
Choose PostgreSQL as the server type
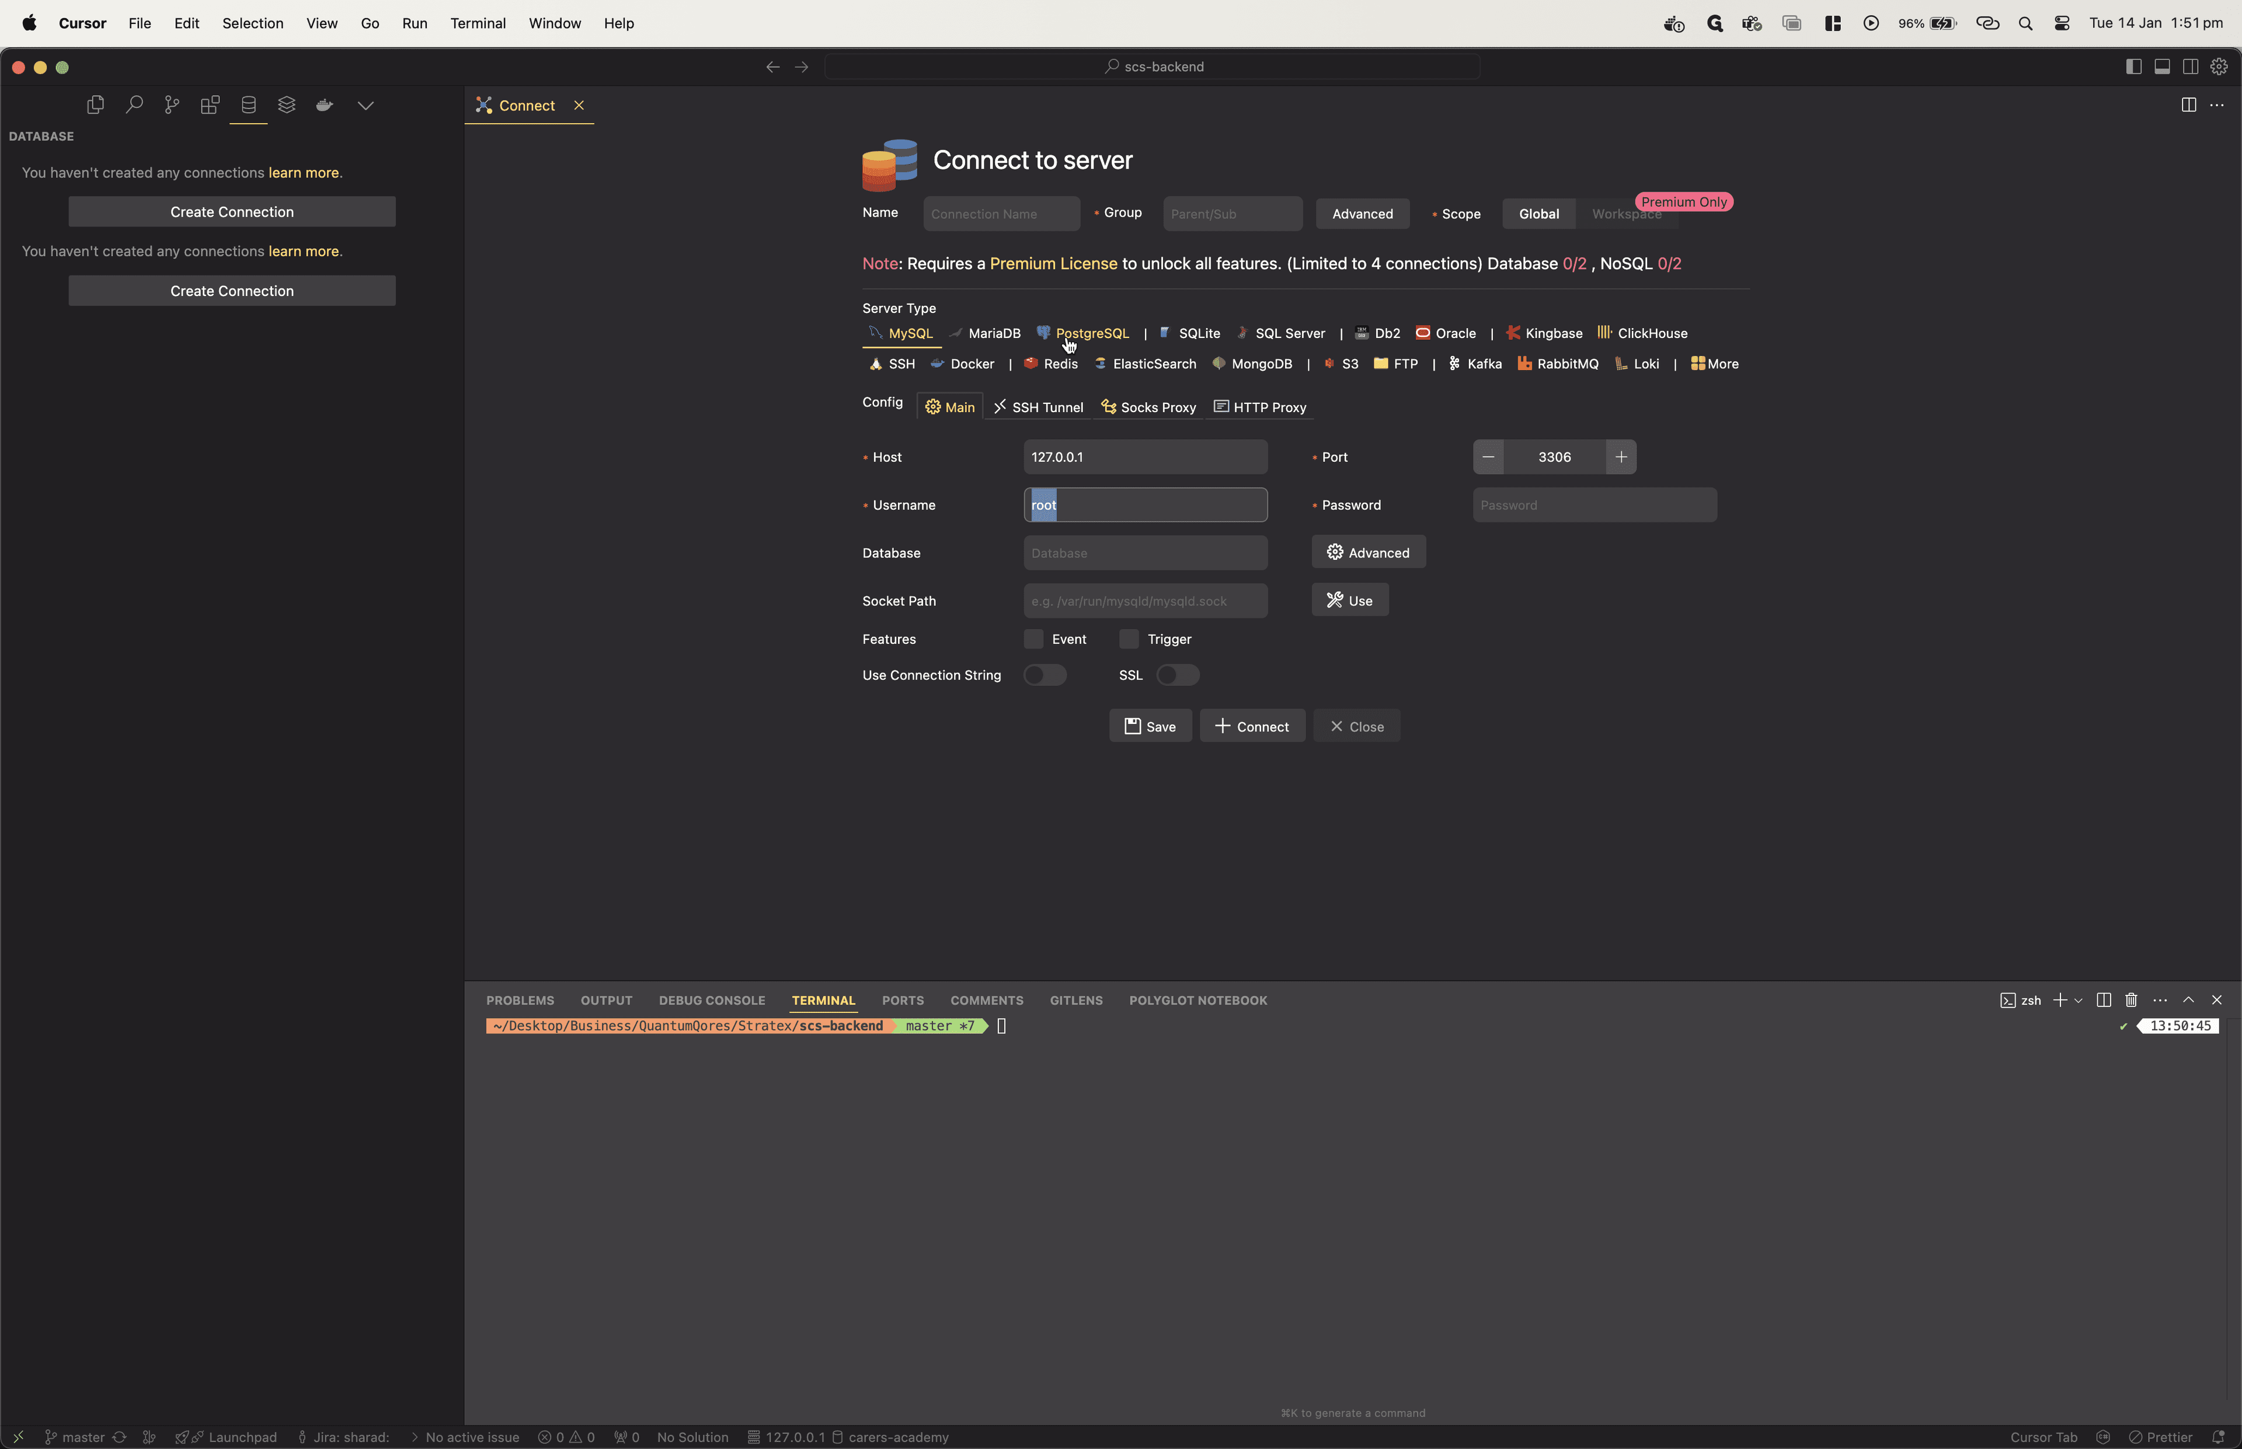1083,333
